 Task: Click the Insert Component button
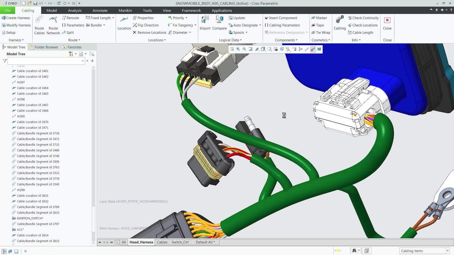point(281,18)
